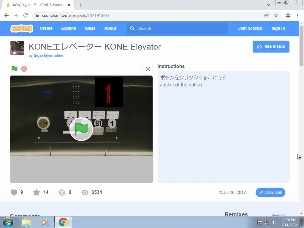
Task: Enter fullscreen mode for the project stage
Action: click(x=148, y=69)
